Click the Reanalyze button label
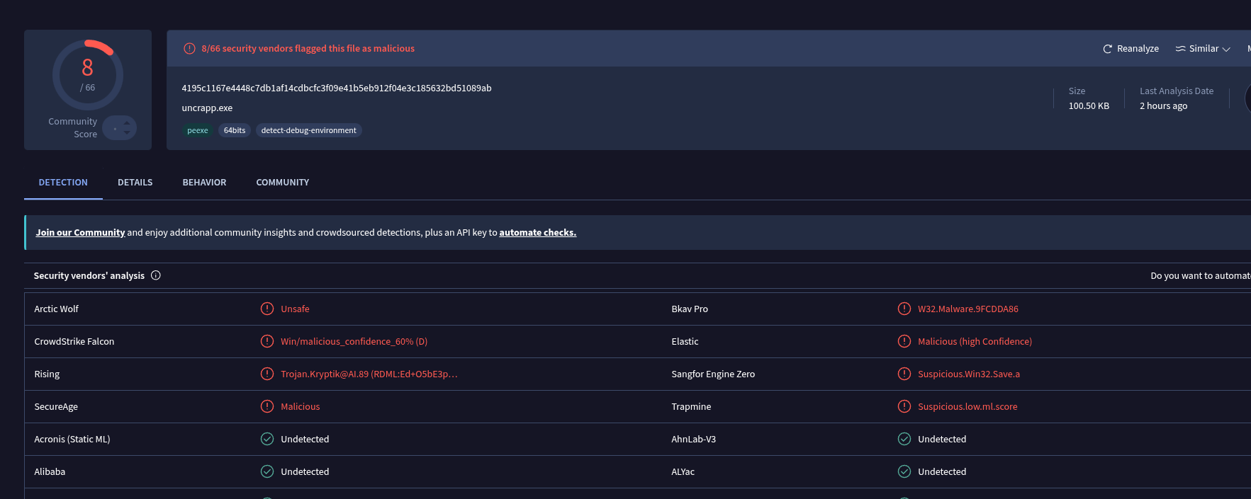 (1138, 49)
